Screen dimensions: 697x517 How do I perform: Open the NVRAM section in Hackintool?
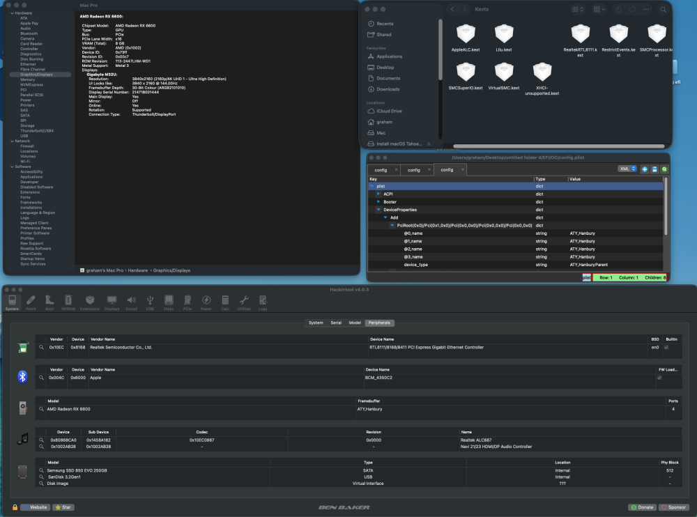point(68,302)
